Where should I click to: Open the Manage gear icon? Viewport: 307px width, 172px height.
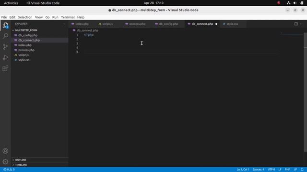[x=5, y=161]
